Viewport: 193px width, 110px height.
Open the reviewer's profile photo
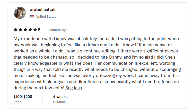(20, 13)
